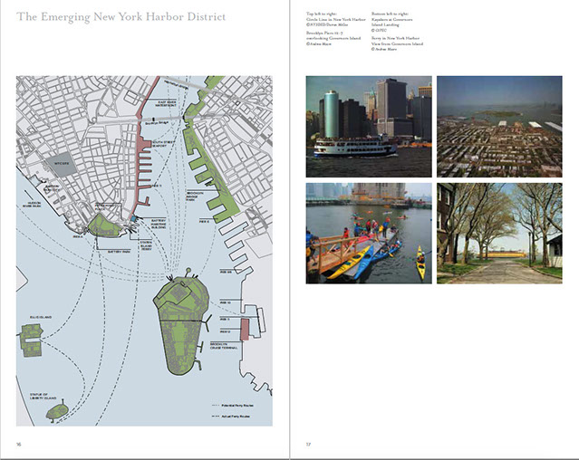Select the South Street Seaport red area
Image resolution: width=579 pixels, height=460 pixels.
pyautogui.click(x=144, y=153)
